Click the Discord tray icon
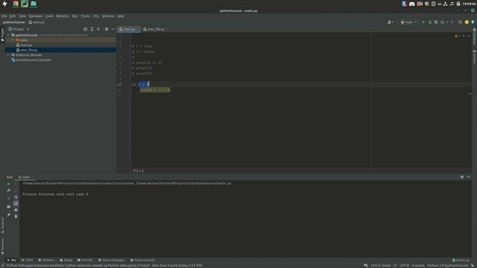Screen dimensions: 477x268 pos(412,4)
